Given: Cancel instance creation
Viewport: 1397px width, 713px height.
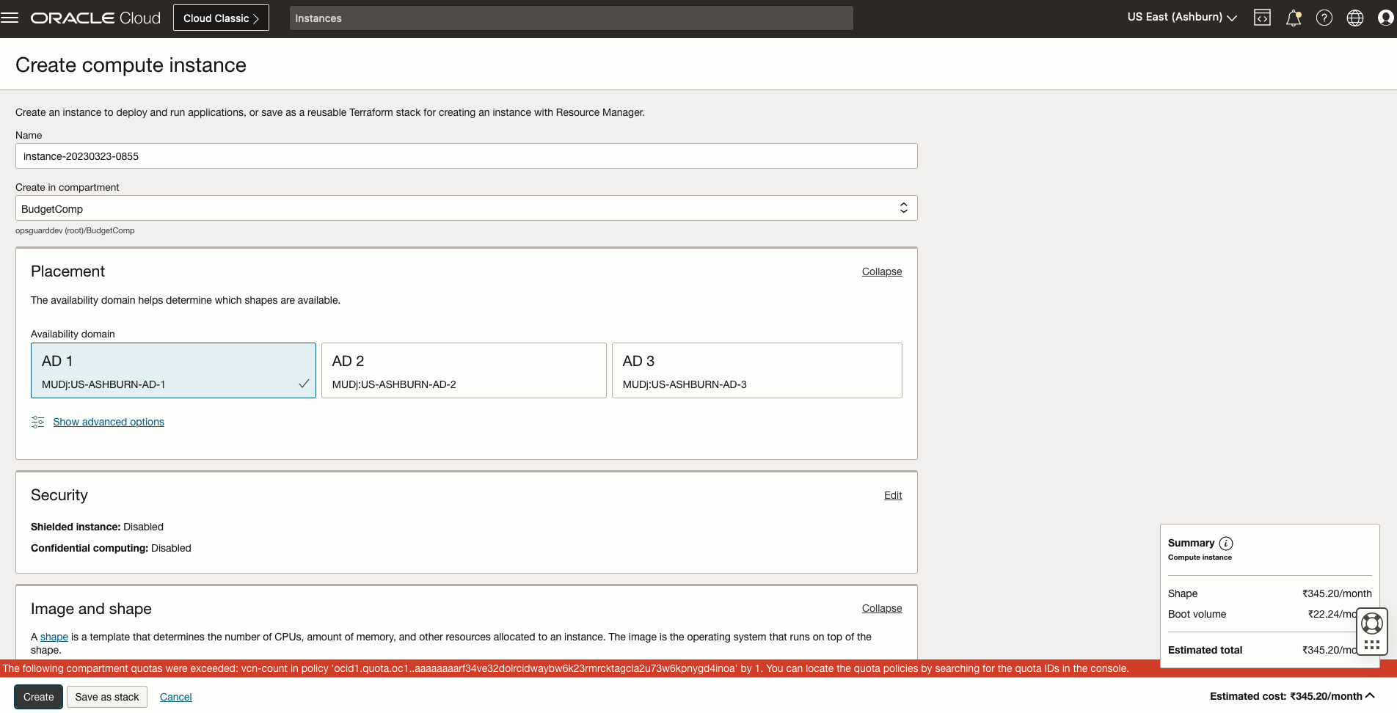Looking at the screenshot, I should 176,697.
